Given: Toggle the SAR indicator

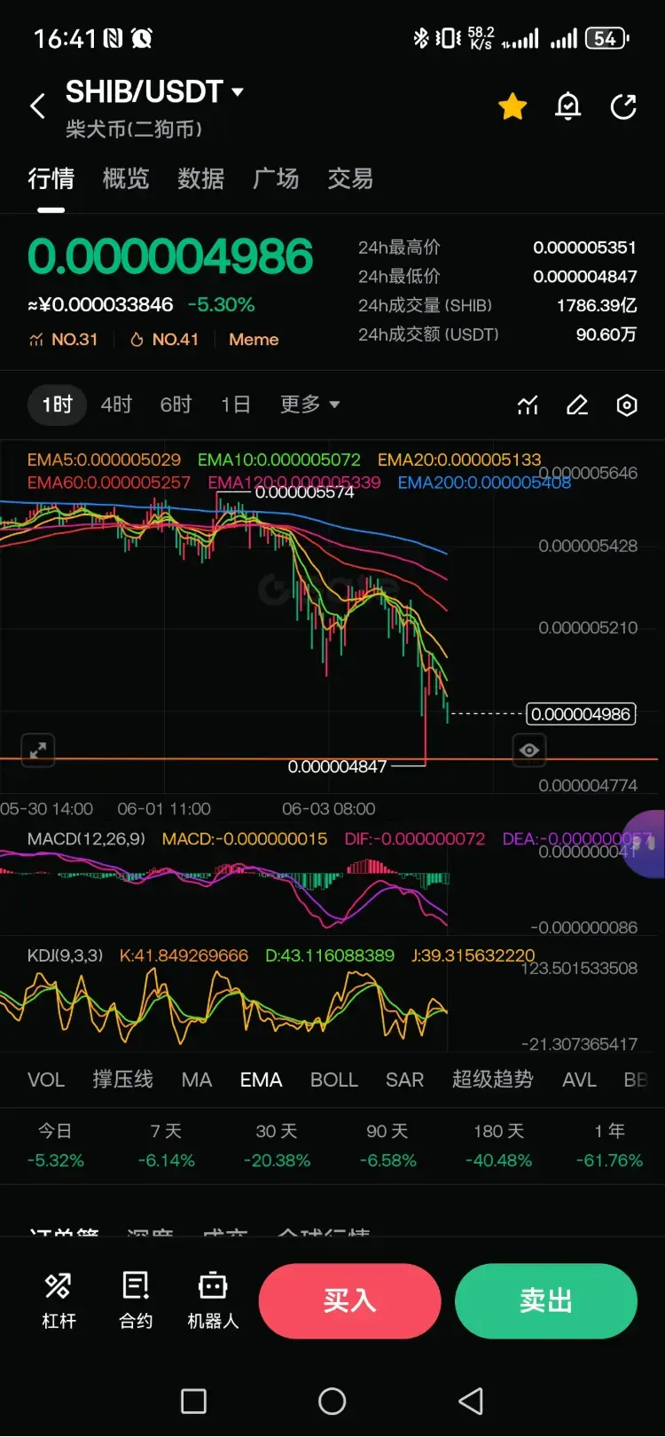Looking at the screenshot, I should point(404,1080).
